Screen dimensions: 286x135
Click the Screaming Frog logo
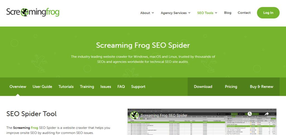point(33,12)
